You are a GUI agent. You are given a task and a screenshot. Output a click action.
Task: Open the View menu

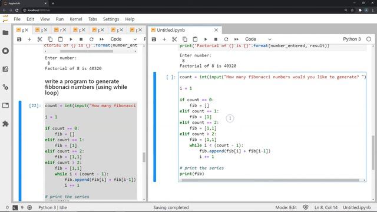[45, 19]
